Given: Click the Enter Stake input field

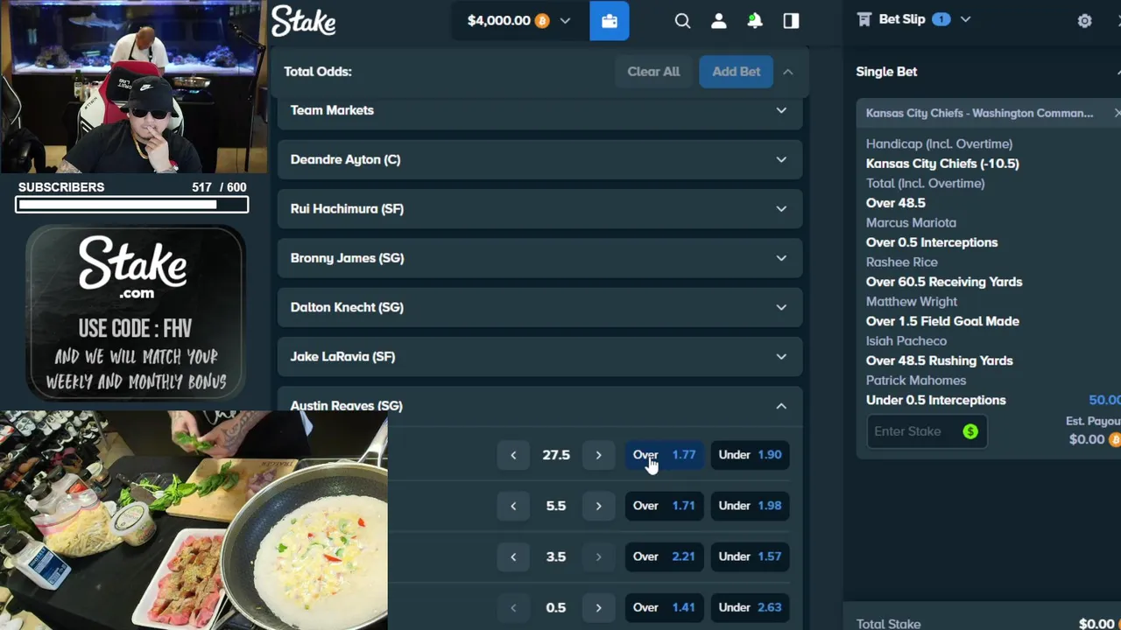Looking at the screenshot, I should pyautogui.click(x=926, y=431).
